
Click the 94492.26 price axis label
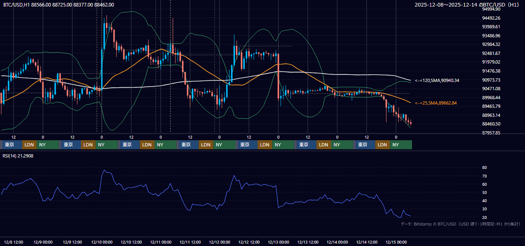pos(491,18)
